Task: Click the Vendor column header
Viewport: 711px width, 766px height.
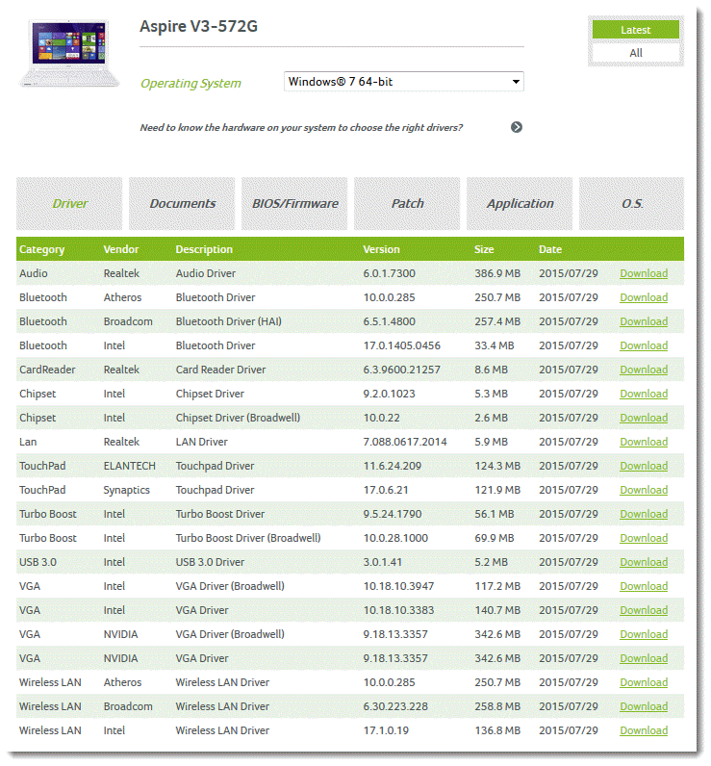Action: pos(121,249)
